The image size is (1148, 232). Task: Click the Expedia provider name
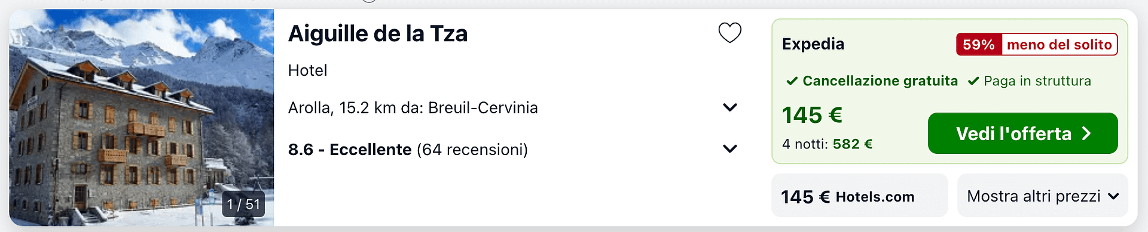(x=813, y=44)
